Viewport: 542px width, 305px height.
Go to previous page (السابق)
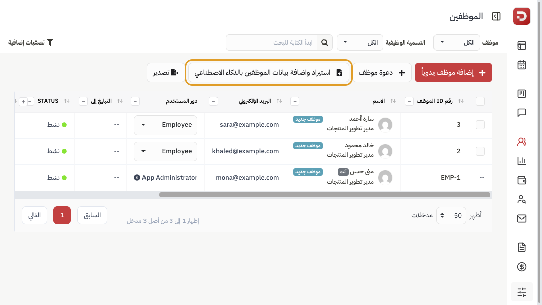coord(92,215)
